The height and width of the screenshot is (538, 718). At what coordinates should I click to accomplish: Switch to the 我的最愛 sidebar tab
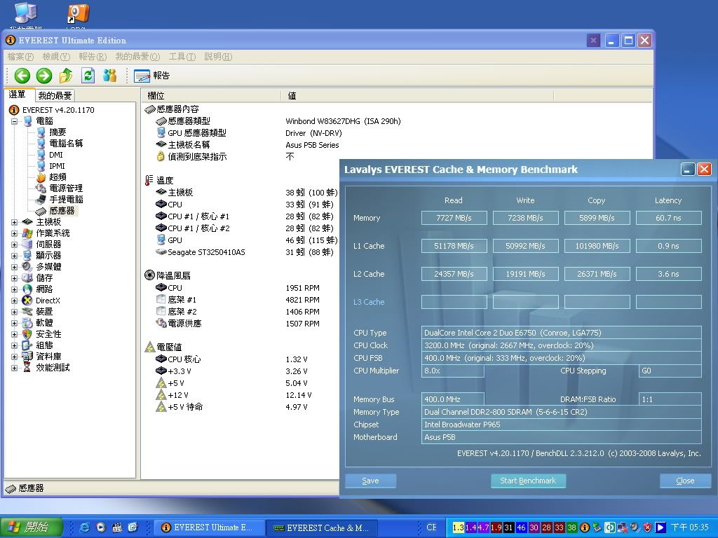click(55, 95)
